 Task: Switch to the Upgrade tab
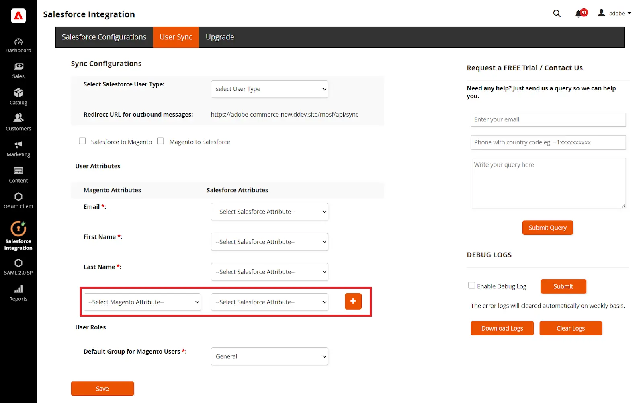point(220,37)
